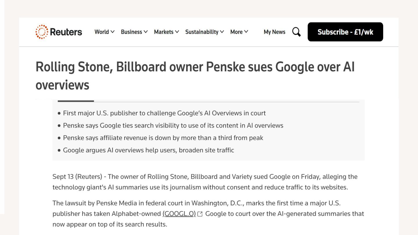
Task: Click the first summary bullet about U.S. publisher
Action: [164, 113]
